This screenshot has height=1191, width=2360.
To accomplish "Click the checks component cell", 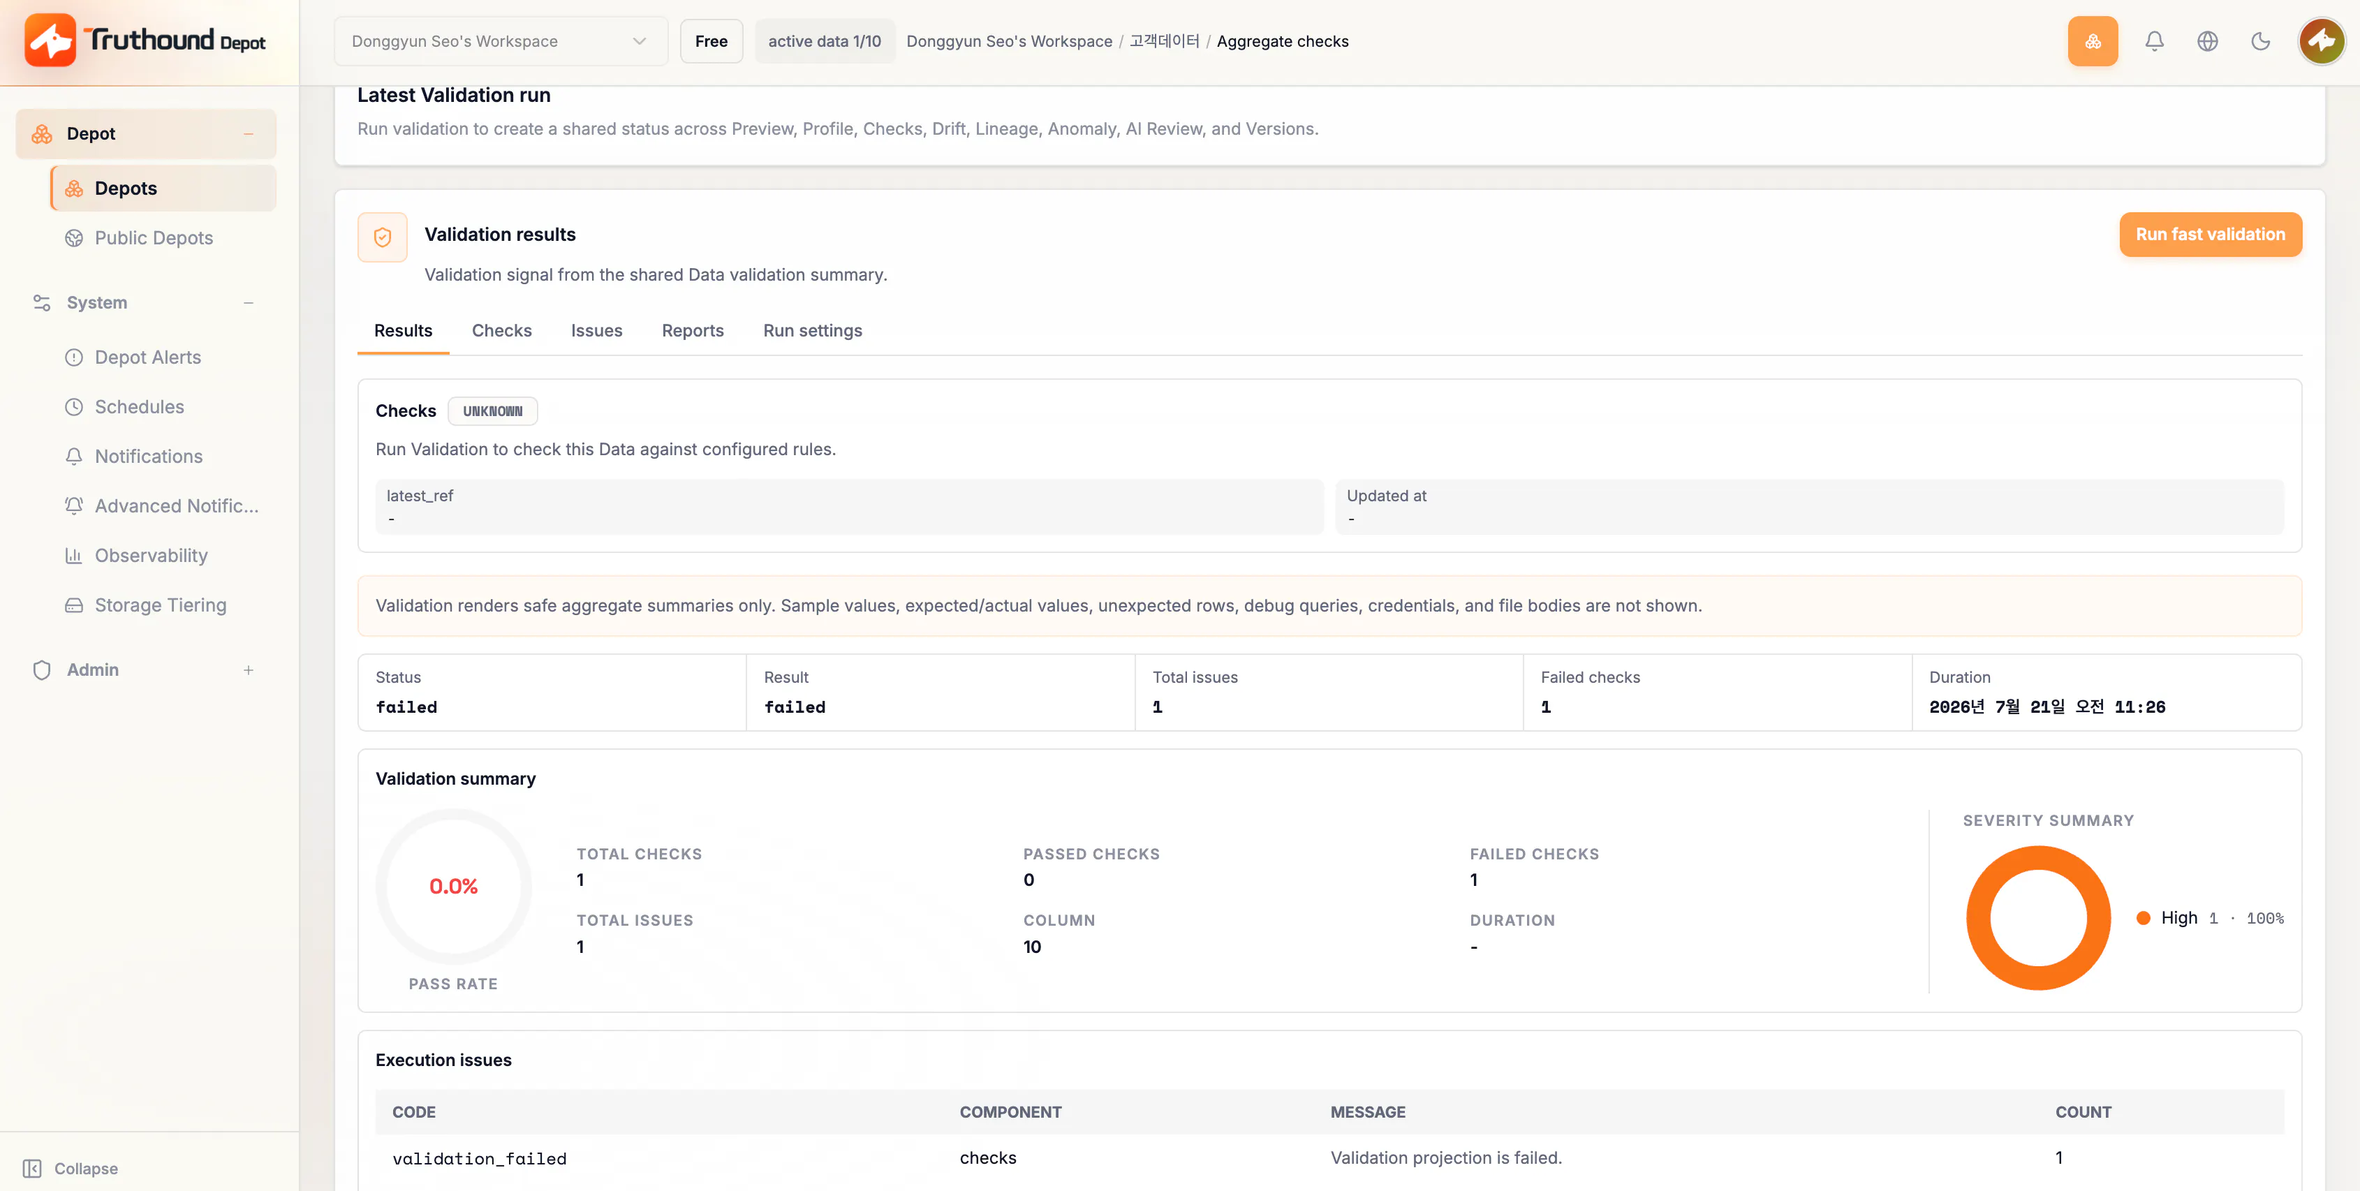I will [x=987, y=1158].
